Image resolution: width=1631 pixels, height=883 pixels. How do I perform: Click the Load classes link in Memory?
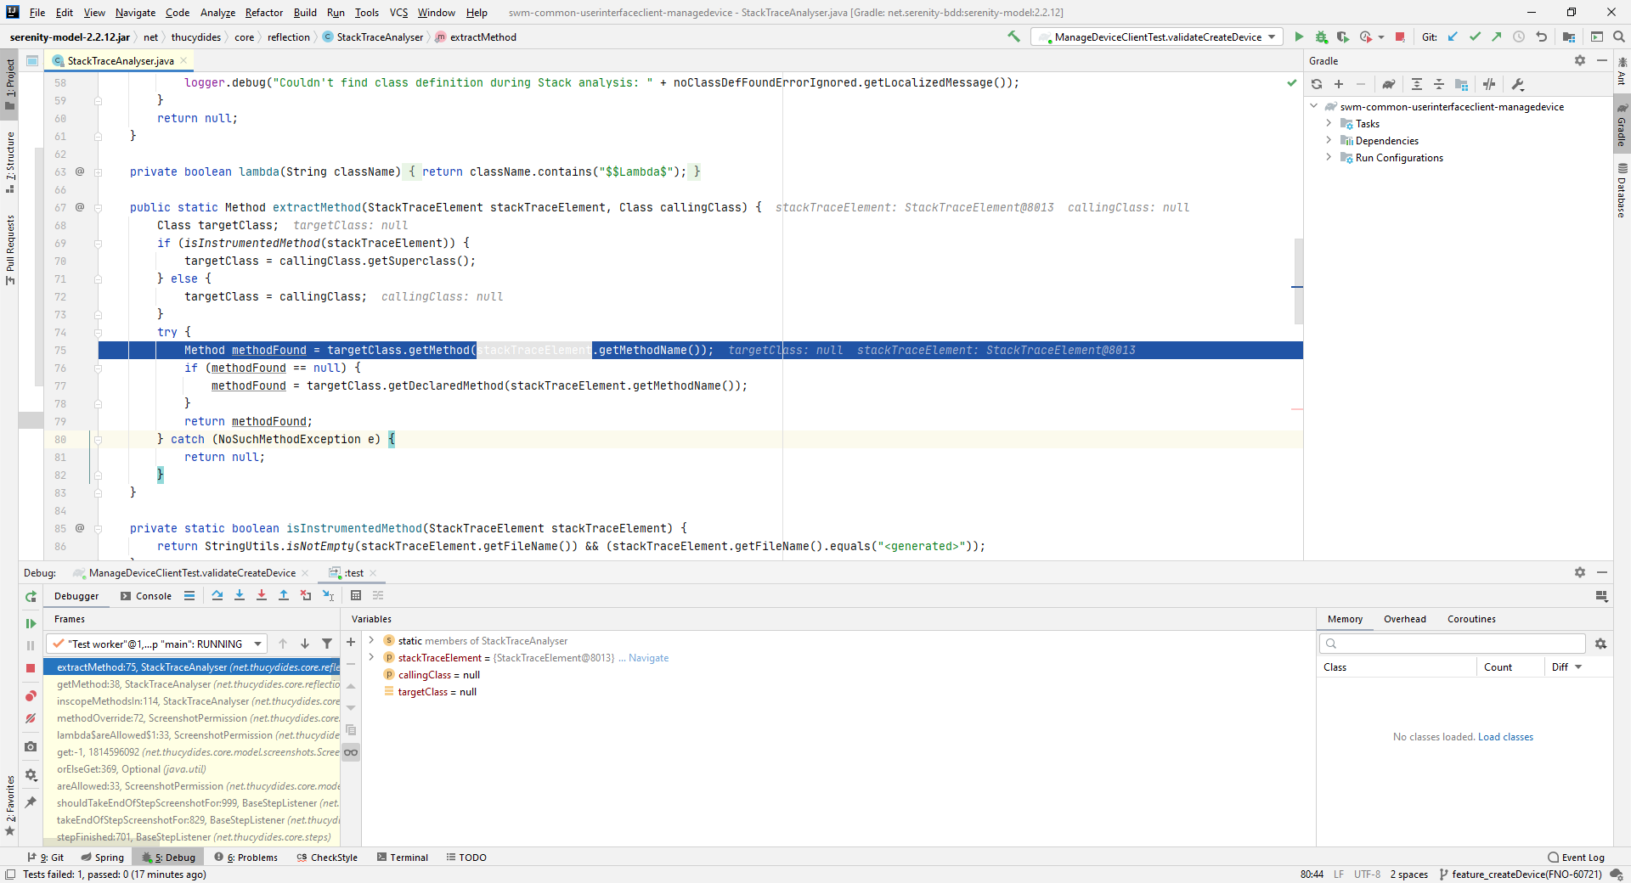(1505, 737)
